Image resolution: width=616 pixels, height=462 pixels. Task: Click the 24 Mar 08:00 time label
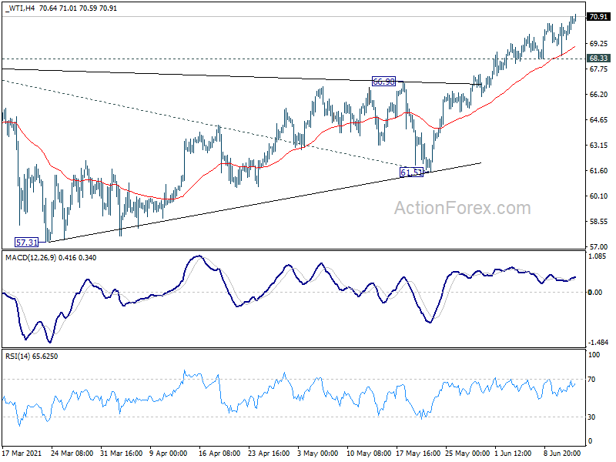tap(72, 453)
